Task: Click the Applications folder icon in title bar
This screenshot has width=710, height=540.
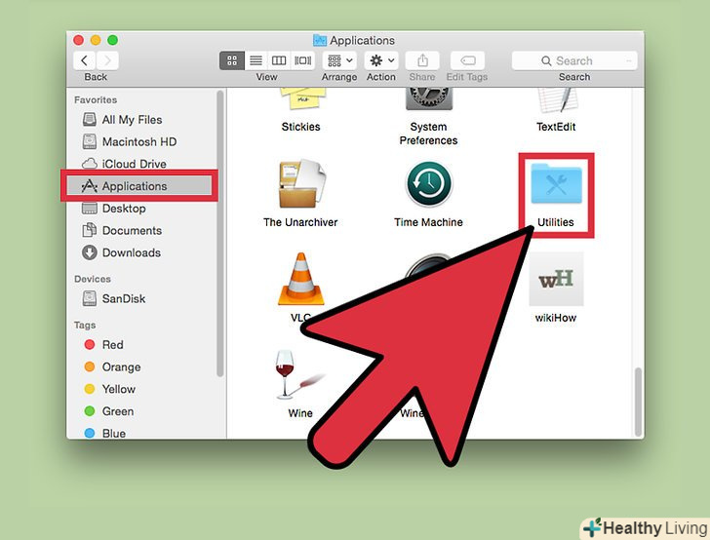Action: tap(320, 40)
